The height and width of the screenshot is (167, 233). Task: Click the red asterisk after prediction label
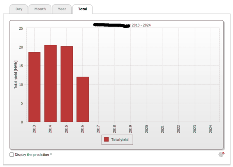pyautogui.click(x=51, y=155)
